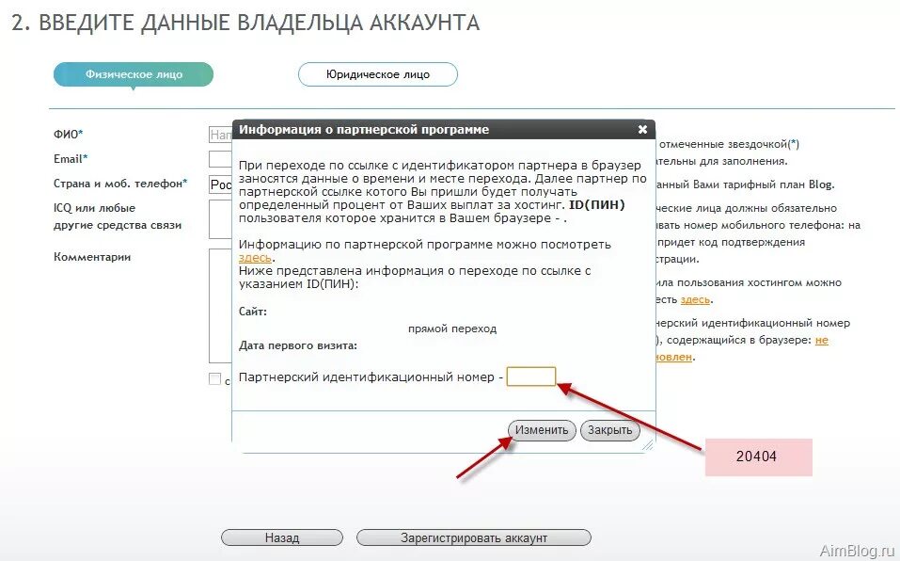Click the Страна и моб. телефон label
The height and width of the screenshot is (561, 900).
tap(120, 184)
